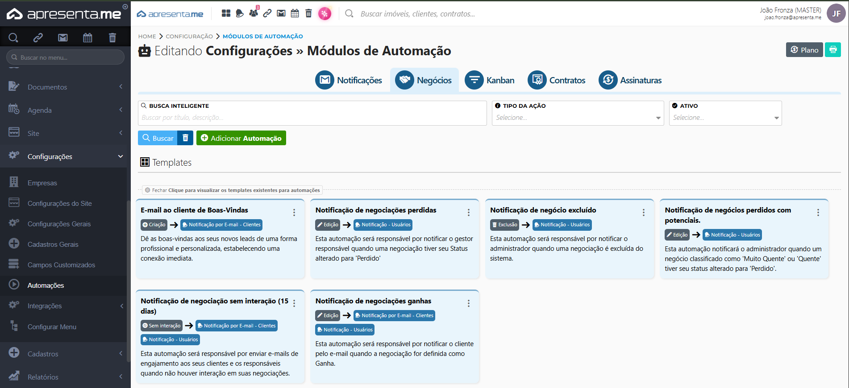
Task: Click the Exclusão tag on negócio excluído card
Action: [504, 225]
